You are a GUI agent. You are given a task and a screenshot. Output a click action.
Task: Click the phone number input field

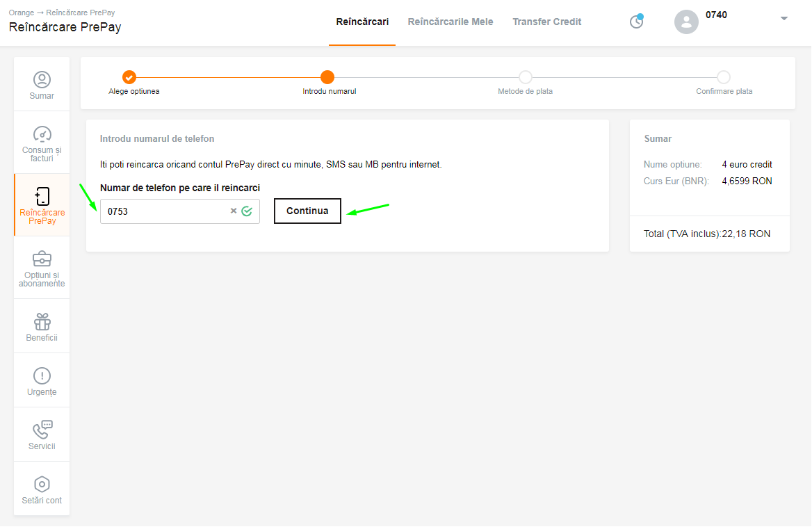click(x=179, y=211)
